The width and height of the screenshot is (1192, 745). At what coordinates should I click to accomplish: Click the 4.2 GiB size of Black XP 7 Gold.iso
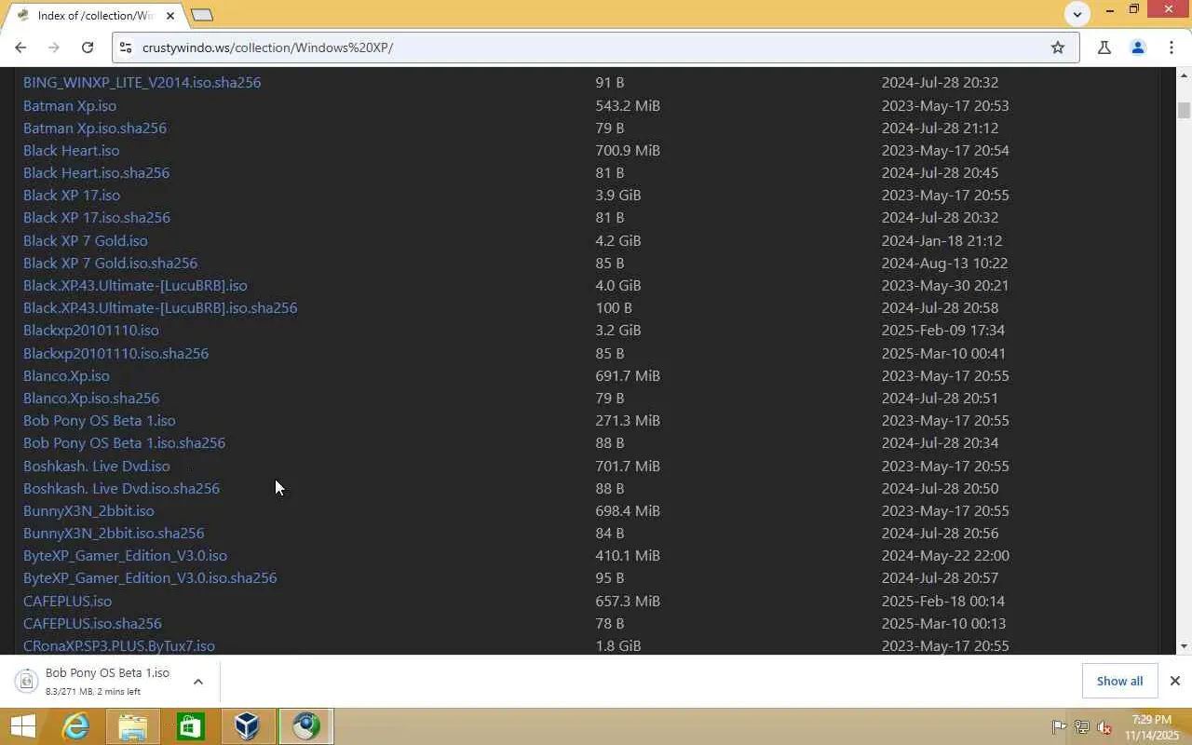618,240
